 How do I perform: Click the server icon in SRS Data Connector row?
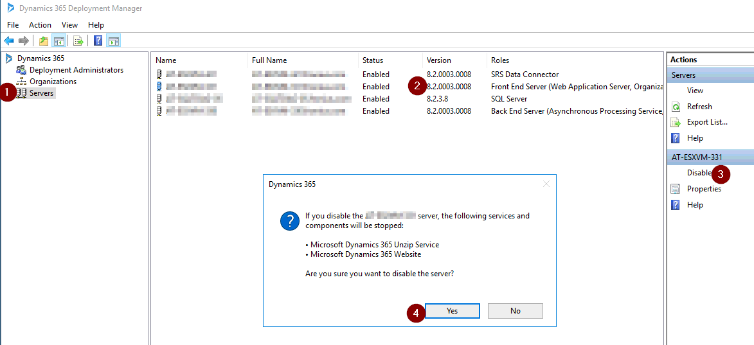pyautogui.click(x=159, y=75)
